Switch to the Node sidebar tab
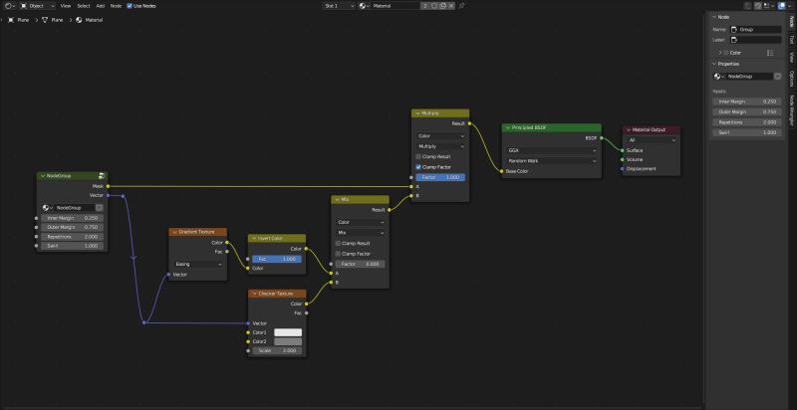 click(x=791, y=21)
